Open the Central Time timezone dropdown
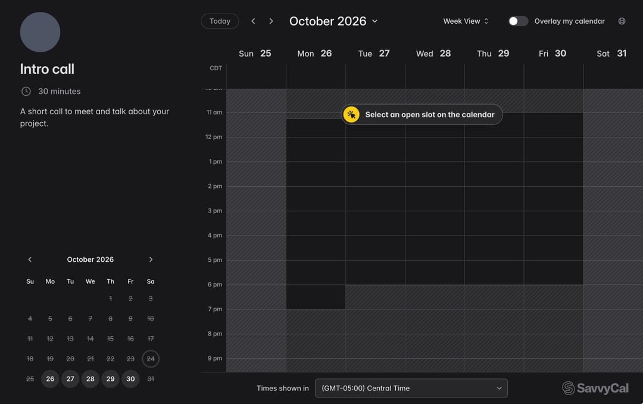The height and width of the screenshot is (404, 643). click(411, 388)
